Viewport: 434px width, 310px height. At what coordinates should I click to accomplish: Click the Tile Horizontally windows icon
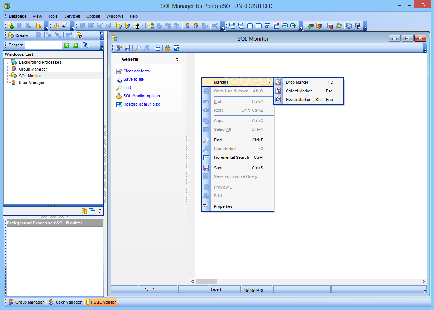[x=250, y=26]
